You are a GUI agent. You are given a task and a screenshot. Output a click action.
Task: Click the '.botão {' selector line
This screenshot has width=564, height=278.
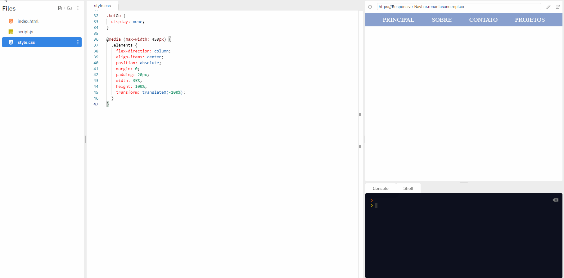116,16
